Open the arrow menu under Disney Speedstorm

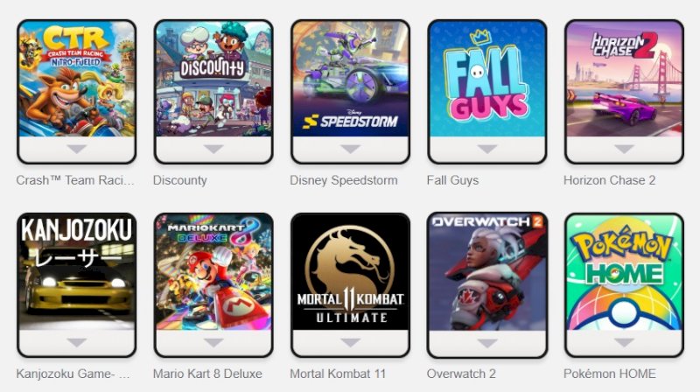coord(351,149)
